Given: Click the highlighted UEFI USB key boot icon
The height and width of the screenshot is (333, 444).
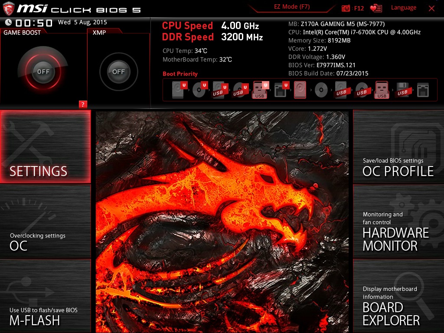Looking at the screenshot, I should [261, 90].
